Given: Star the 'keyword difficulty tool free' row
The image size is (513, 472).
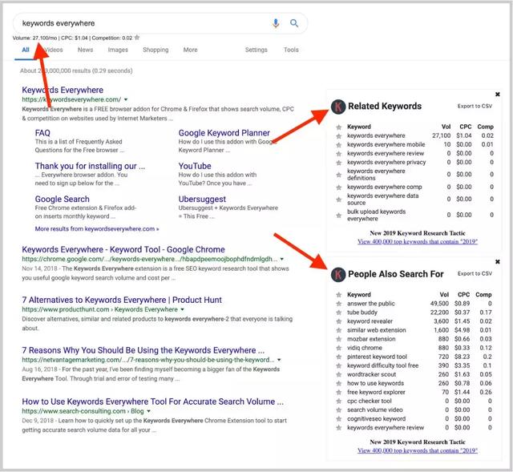Looking at the screenshot, I should click(338, 365).
